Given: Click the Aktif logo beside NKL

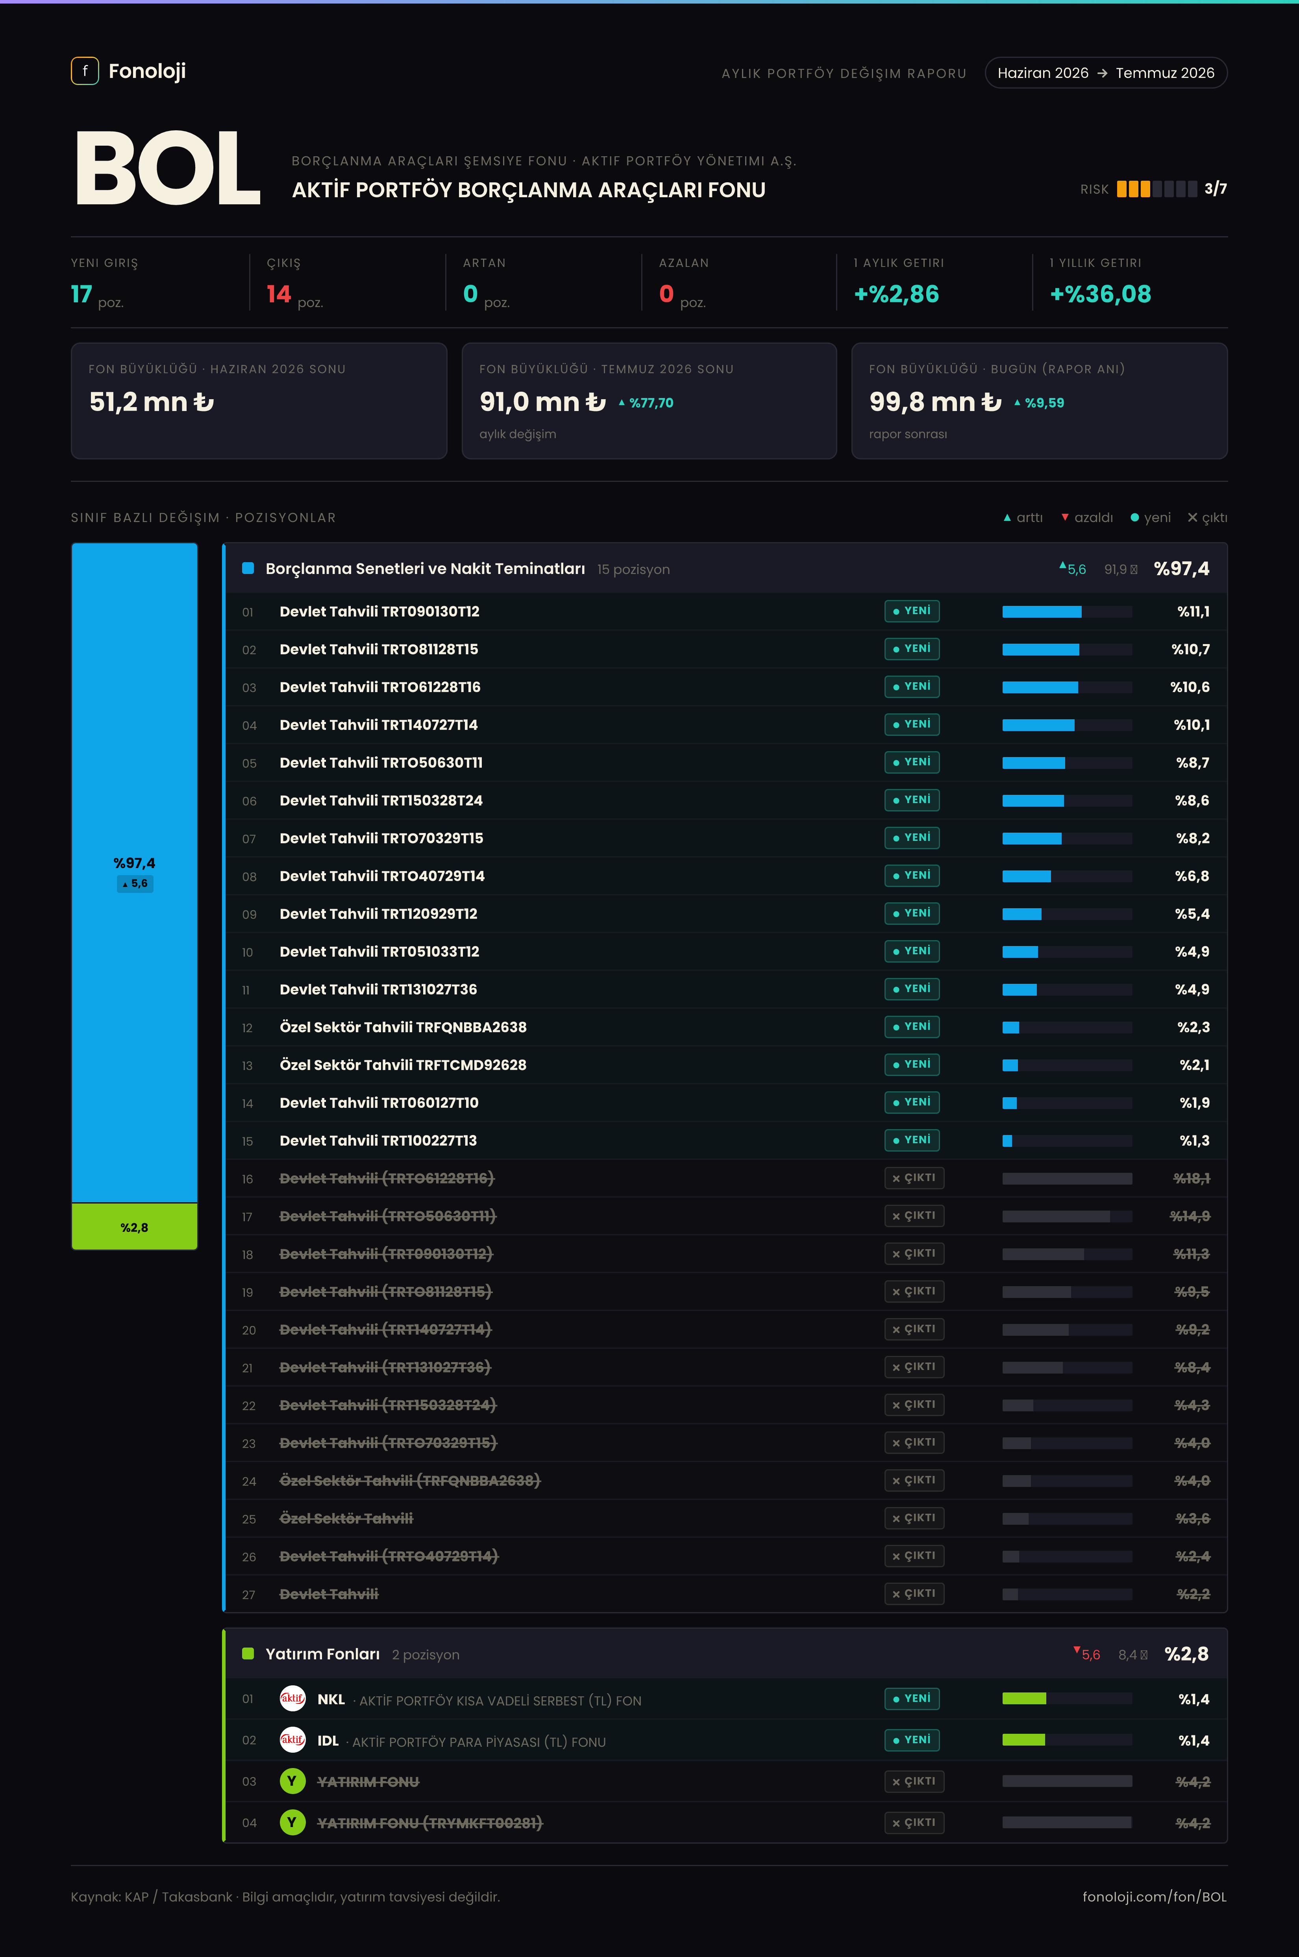Looking at the screenshot, I should (292, 1698).
